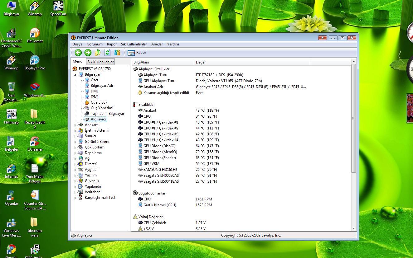Select the GPU VRM temperature row

point(241,164)
